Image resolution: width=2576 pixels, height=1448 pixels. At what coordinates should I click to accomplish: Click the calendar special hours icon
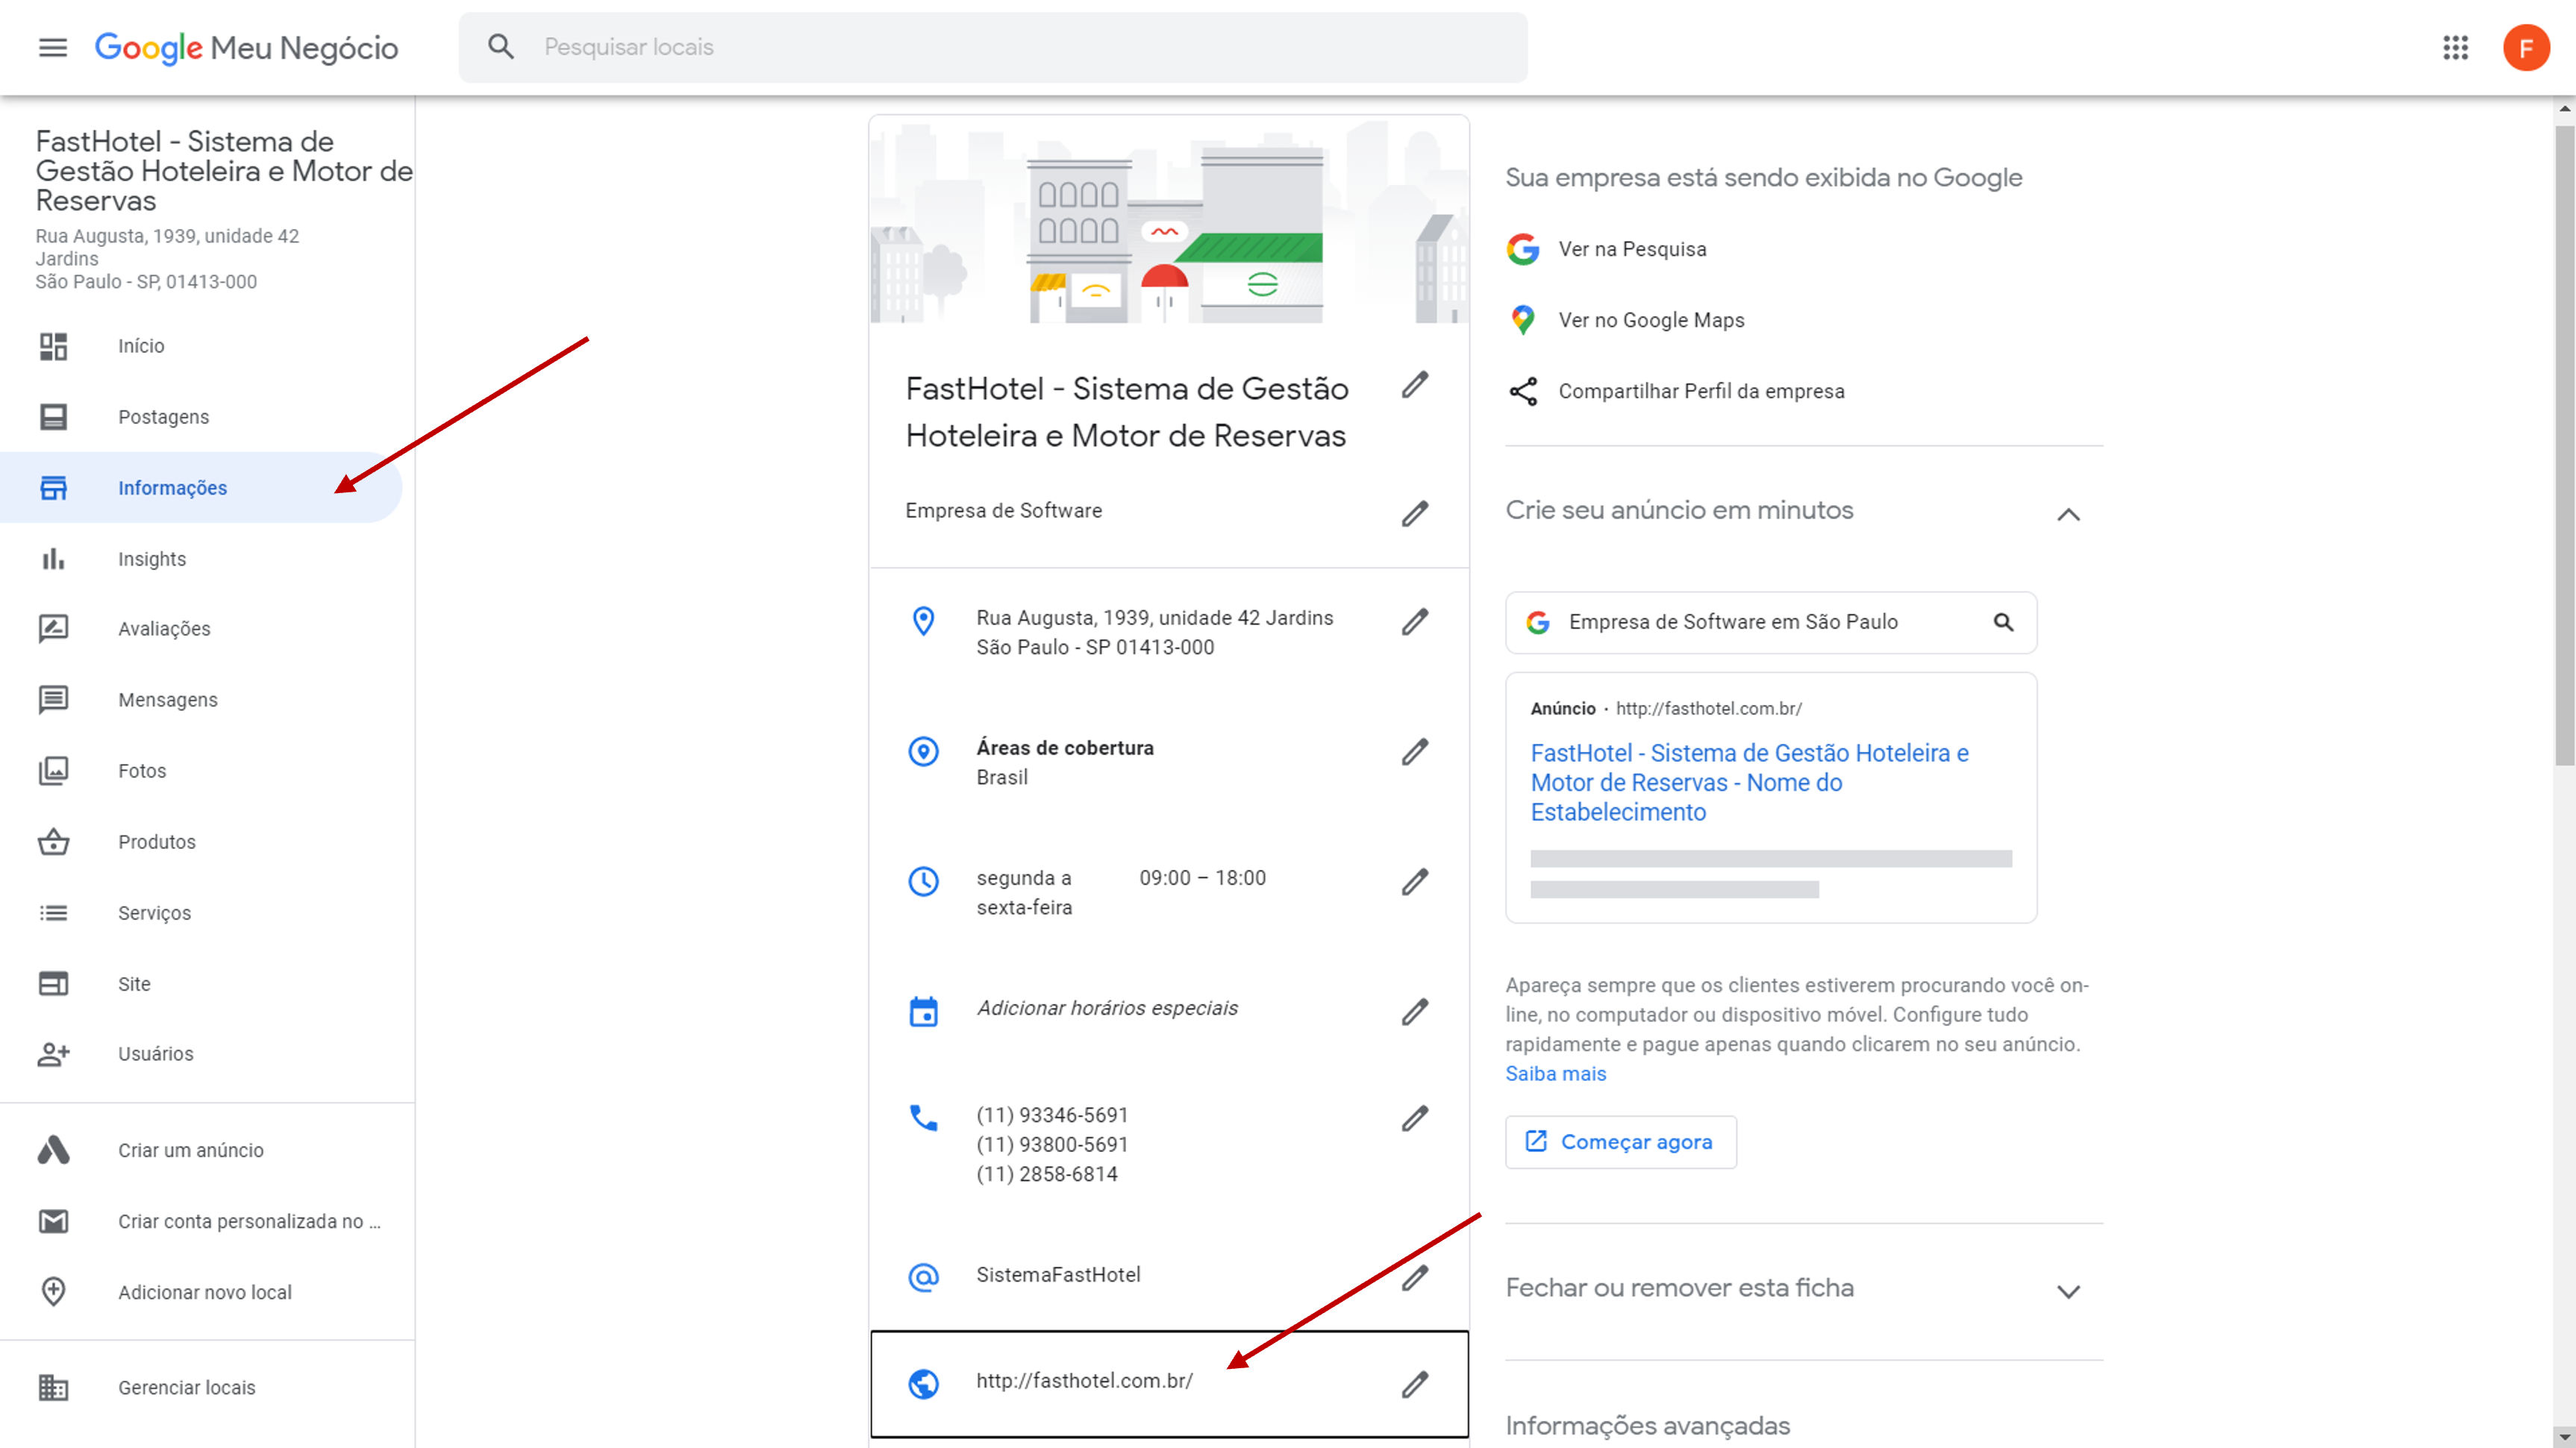coord(923,1011)
